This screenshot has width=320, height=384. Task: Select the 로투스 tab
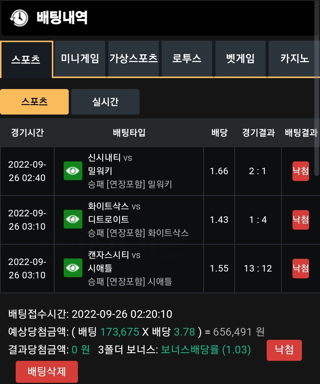click(x=187, y=59)
